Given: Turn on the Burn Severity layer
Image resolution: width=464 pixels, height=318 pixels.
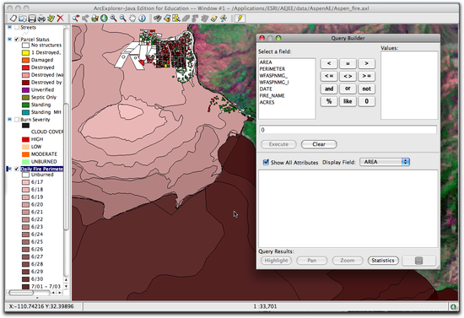Looking at the screenshot, I should [17, 120].
